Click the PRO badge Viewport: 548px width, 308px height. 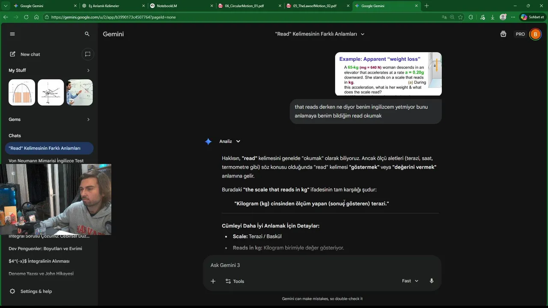click(520, 34)
